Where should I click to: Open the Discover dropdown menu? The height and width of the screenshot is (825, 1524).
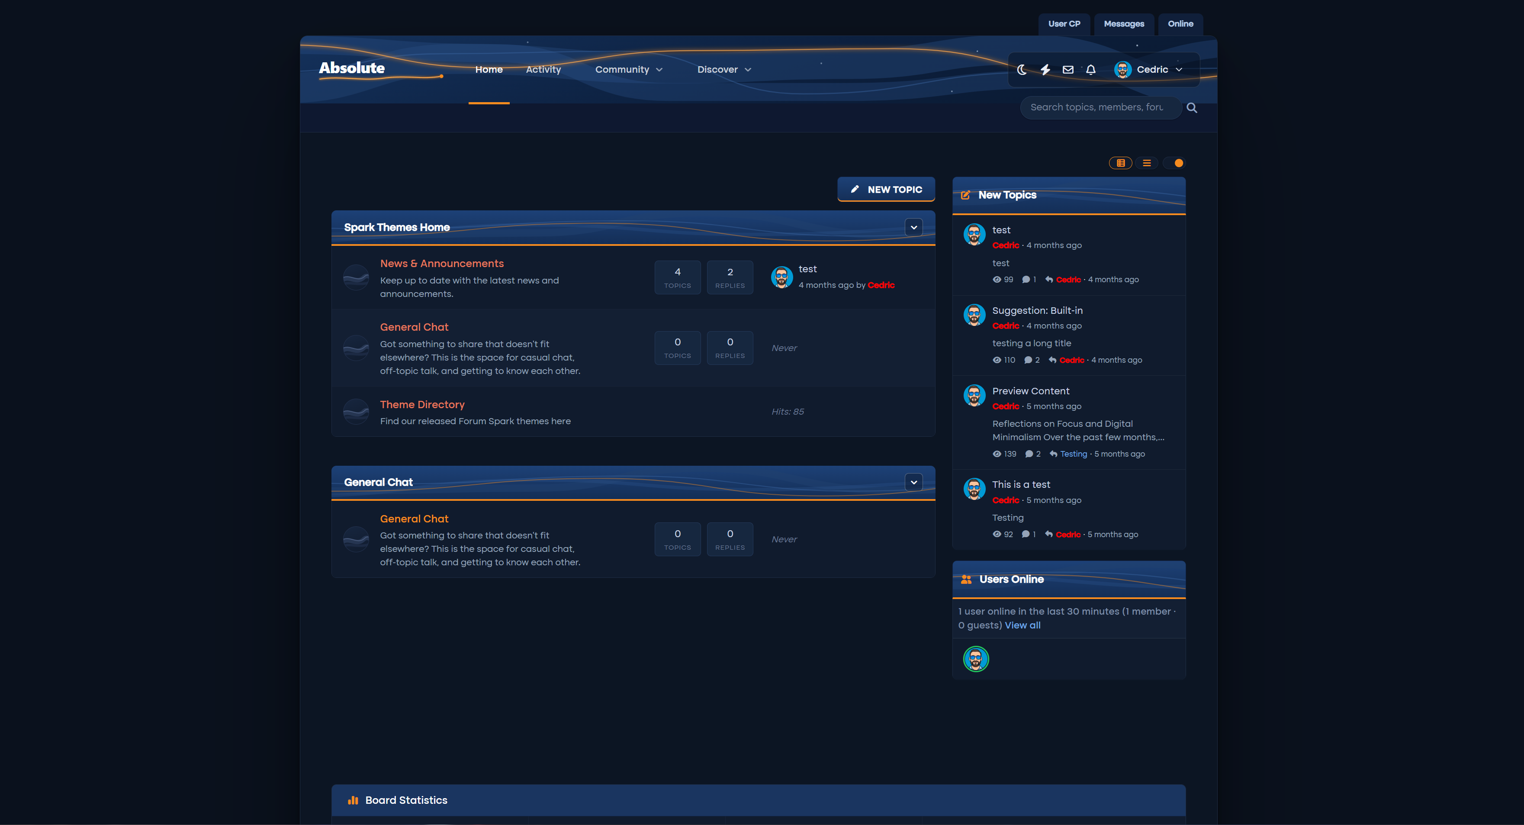(724, 70)
